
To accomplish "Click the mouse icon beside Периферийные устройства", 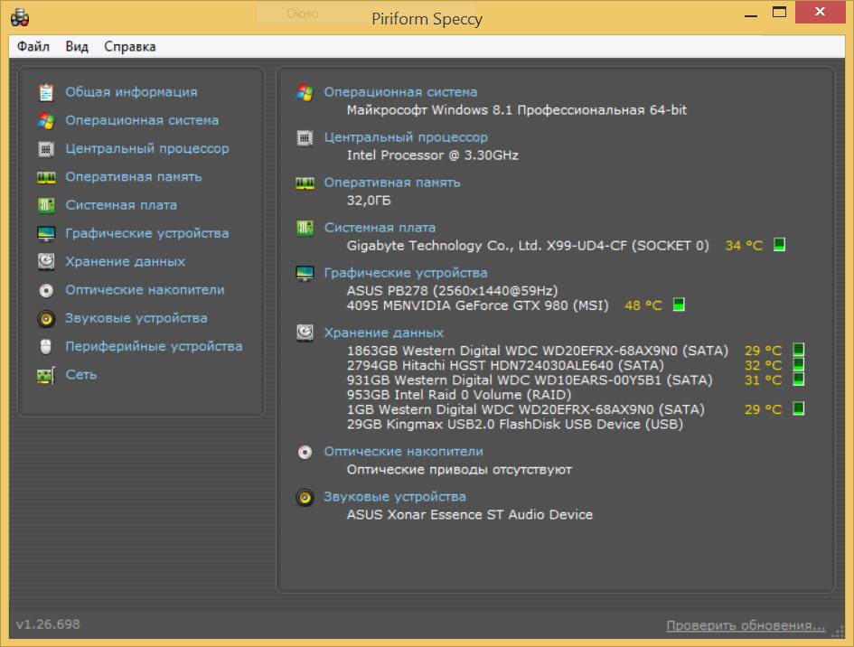I will click(x=46, y=347).
